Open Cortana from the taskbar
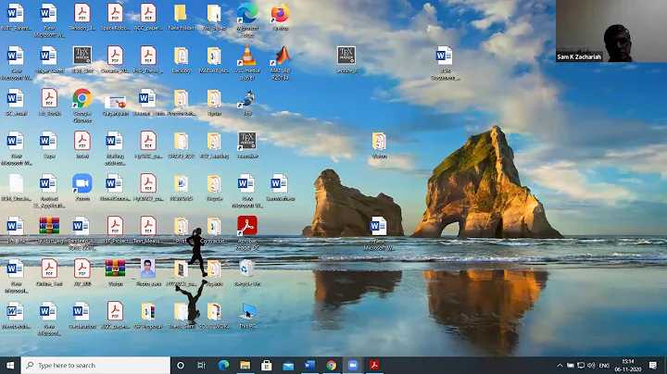Screen dimensions: 667x374 click(x=181, y=366)
